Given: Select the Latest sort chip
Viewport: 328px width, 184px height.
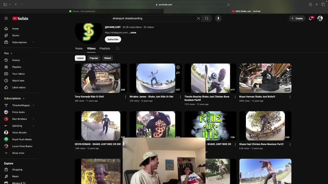Looking at the screenshot, I should (x=80, y=58).
